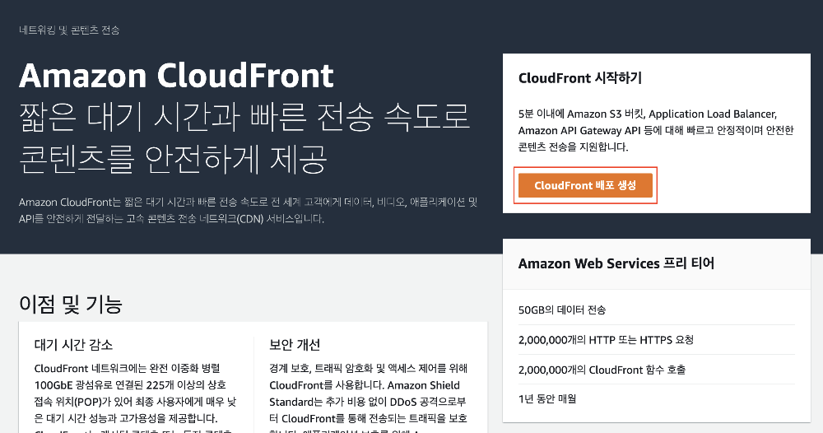Click the subtitle 짧은 대기 시간과 빠른 전송 속도로
Viewport: 823px width, 433px height.
tap(244, 117)
